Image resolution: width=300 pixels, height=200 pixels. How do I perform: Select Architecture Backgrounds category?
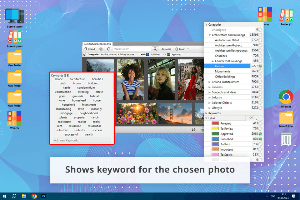[x=231, y=51]
